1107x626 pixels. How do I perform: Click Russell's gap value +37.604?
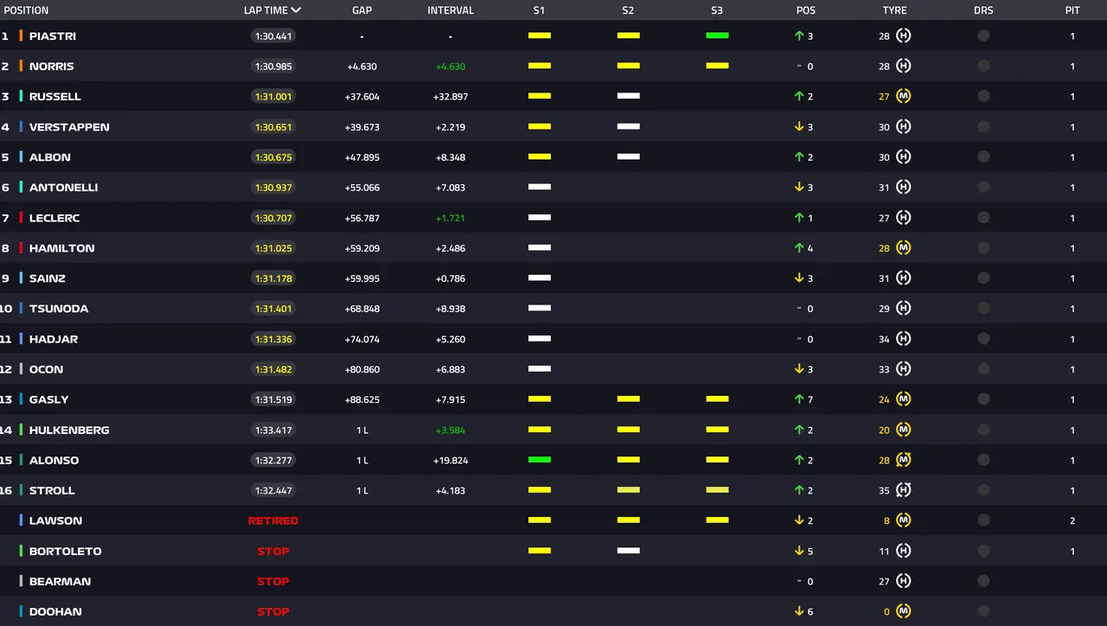[x=362, y=97]
